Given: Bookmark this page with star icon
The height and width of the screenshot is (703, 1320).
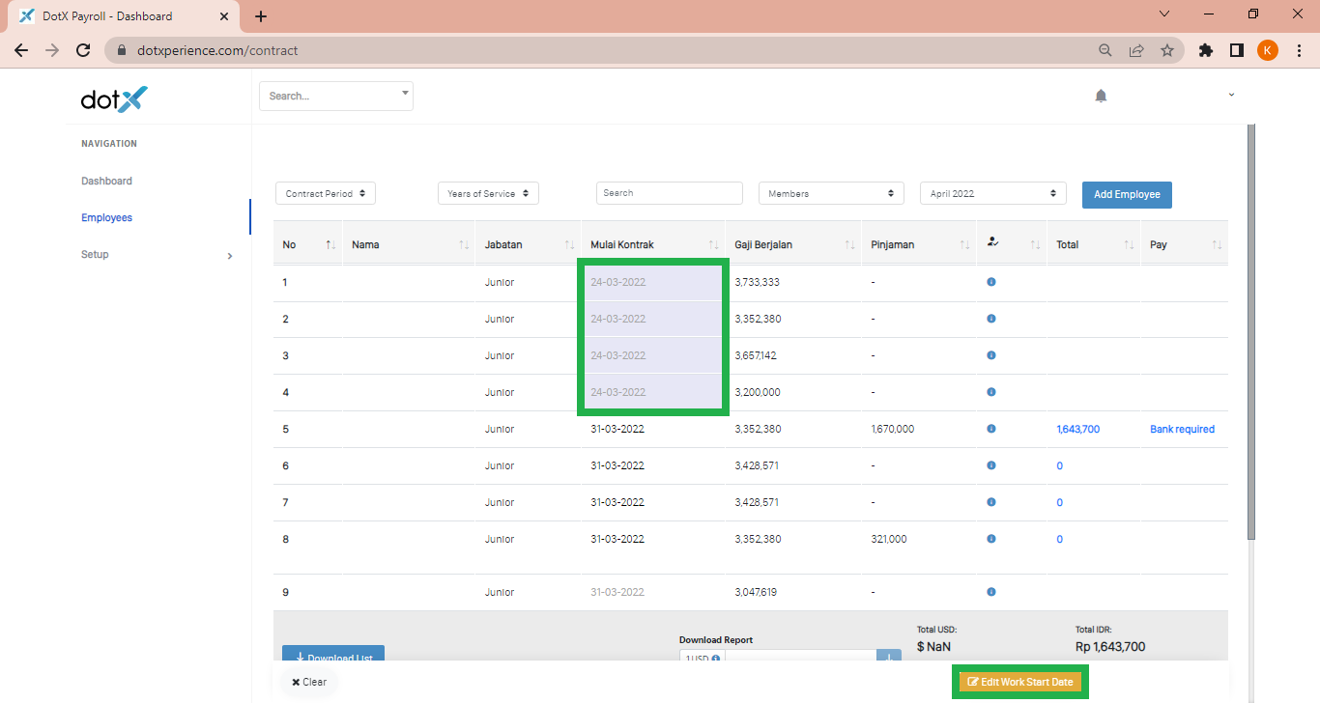Looking at the screenshot, I should [x=1167, y=50].
